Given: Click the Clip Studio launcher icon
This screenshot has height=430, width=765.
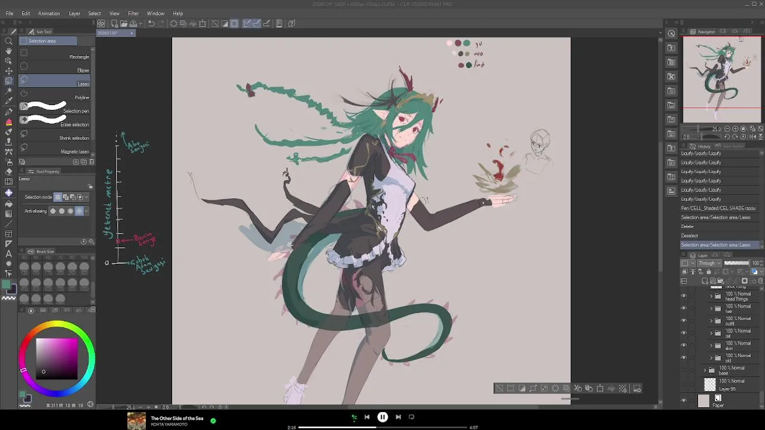Looking at the screenshot, I should coord(102,23).
